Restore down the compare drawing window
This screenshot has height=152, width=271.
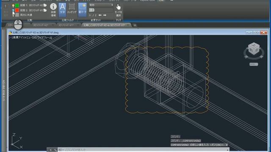(256, 32)
